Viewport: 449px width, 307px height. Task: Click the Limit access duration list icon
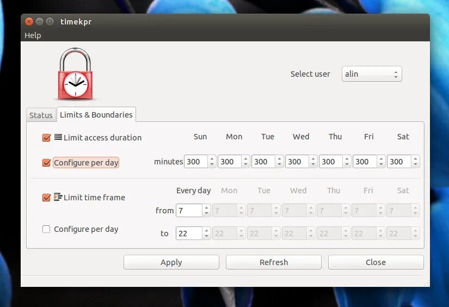pos(58,137)
